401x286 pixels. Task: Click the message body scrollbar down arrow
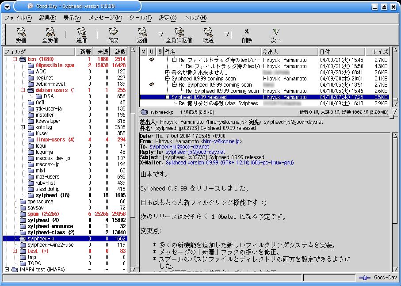click(x=395, y=269)
